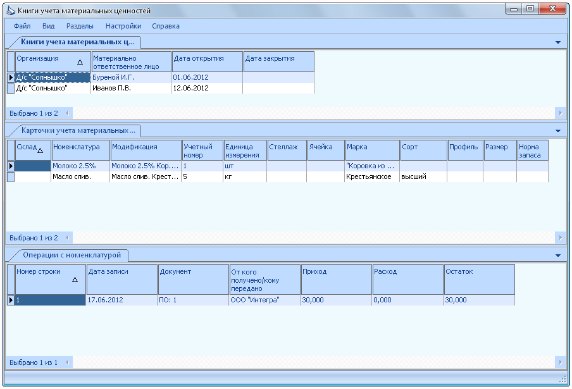The image size is (572, 389).
Task: Click the Марка column header
Action: pos(373,150)
